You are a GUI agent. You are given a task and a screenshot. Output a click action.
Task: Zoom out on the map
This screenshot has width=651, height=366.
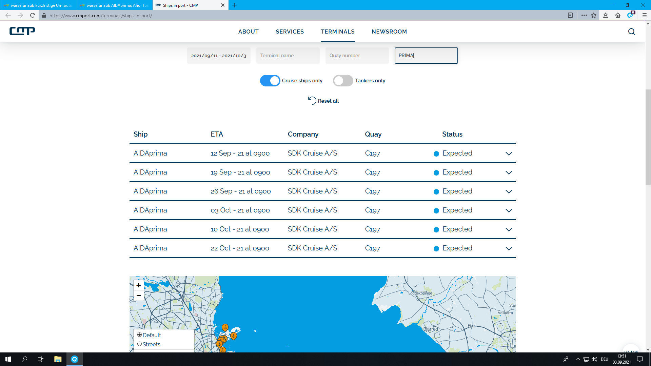pyautogui.click(x=139, y=296)
